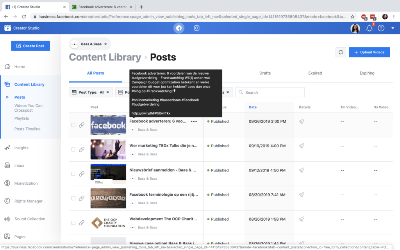Viewport: 400px width, 250px height.
Task: Open Playlists in the sidebar
Action: pyautogui.click(x=22, y=118)
